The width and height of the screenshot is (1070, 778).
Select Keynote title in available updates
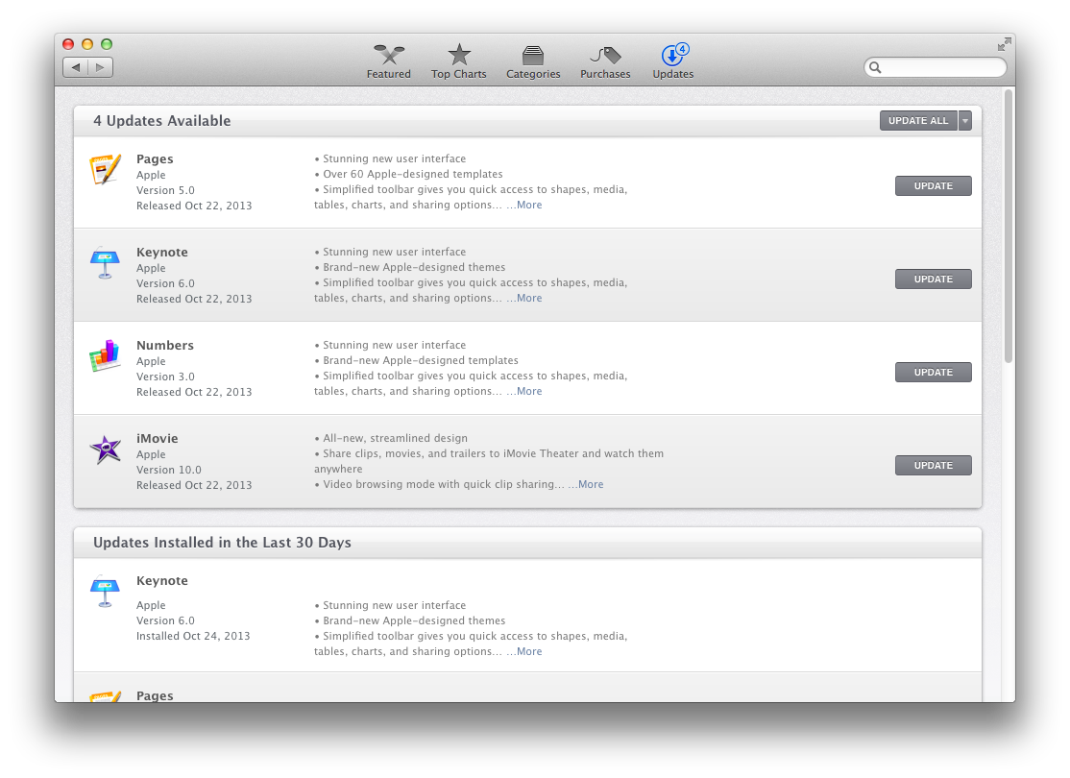[x=161, y=253]
